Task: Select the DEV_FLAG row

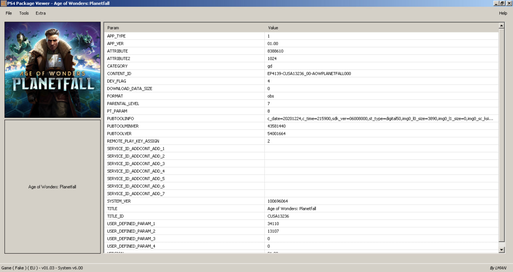Action: point(301,81)
